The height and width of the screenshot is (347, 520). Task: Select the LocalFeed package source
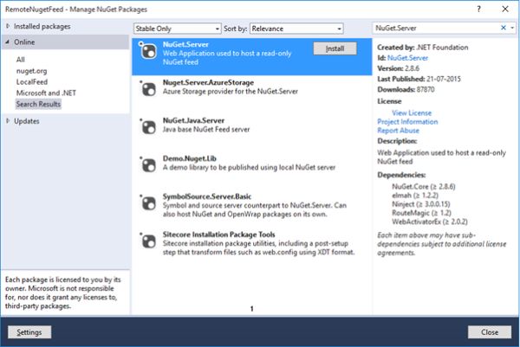32,82
